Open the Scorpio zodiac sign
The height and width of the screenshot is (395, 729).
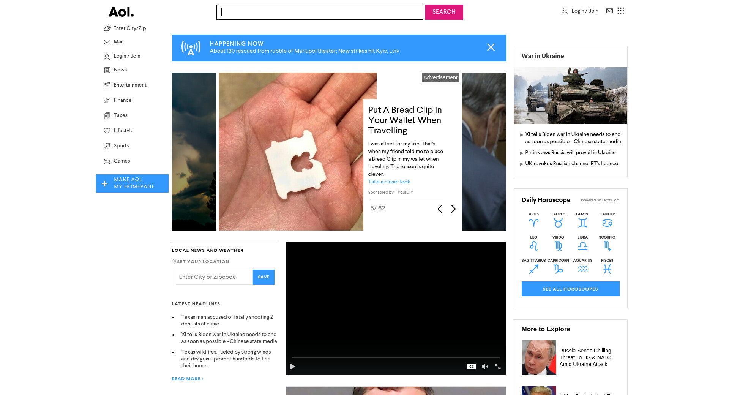pyautogui.click(x=607, y=246)
